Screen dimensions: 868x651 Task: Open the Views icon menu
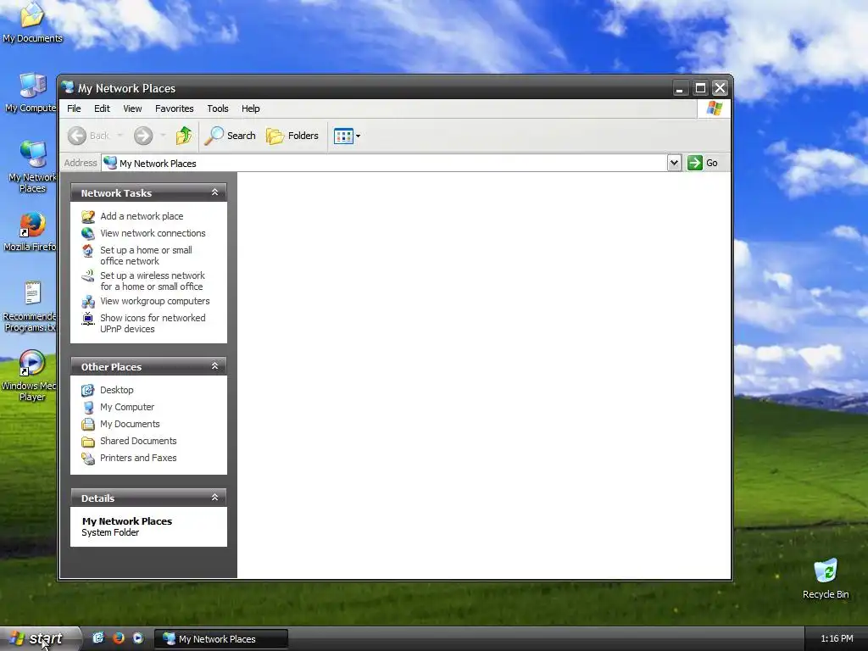pos(347,136)
